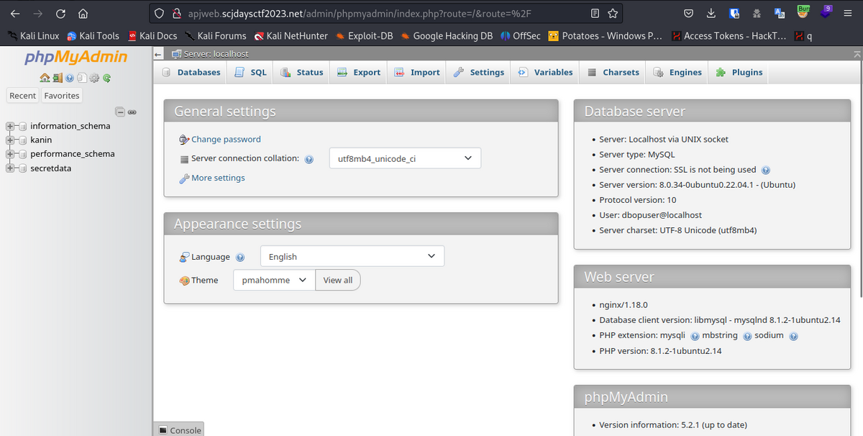This screenshot has width=863, height=436.
Task: Open Theme dropdown showing pmahomme
Action: point(274,280)
